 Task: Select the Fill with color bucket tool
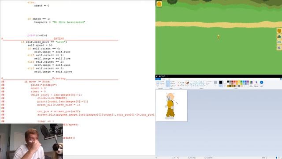pyautogui.click(x=181, y=83)
